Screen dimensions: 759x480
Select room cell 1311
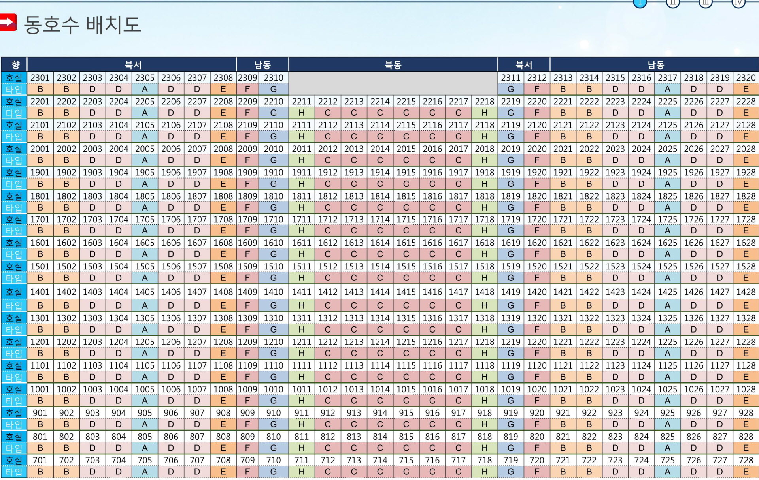[x=302, y=318]
